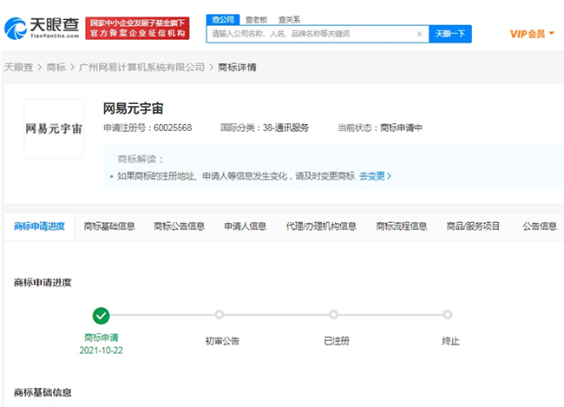Open the VIP会员 dropdown menu

(531, 34)
